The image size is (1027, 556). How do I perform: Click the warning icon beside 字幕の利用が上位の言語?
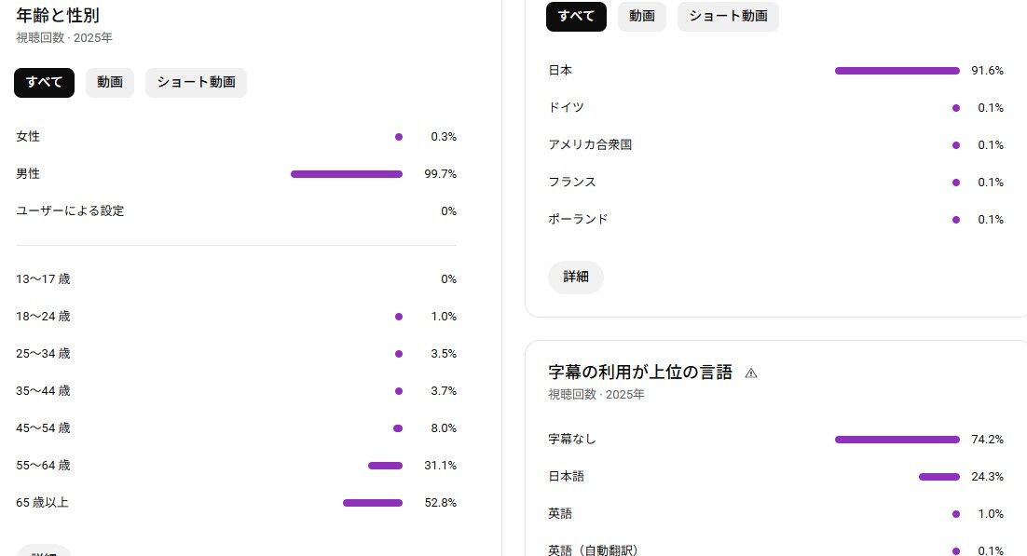pos(751,373)
